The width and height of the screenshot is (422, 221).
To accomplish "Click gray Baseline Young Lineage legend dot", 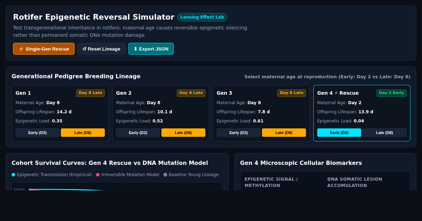I will click(x=165, y=175).
